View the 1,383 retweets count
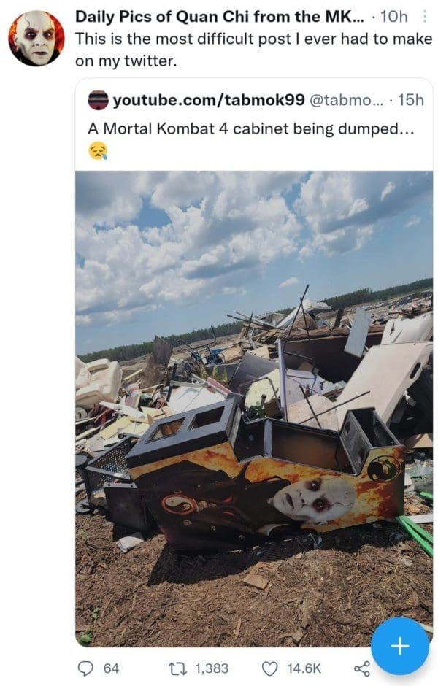This screenshot has height=686, width=438. point(212,668)
